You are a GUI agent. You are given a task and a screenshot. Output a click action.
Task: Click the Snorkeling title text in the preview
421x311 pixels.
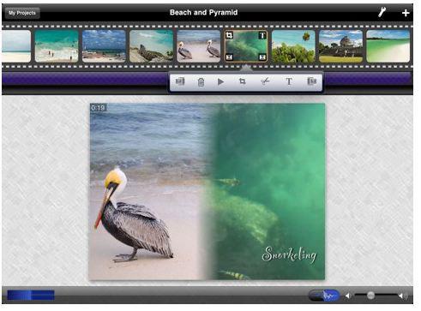click(x=289, y=254)
